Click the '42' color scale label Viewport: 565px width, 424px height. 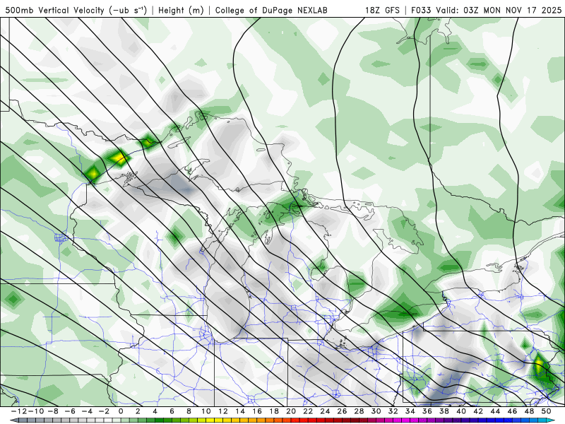[x=478, y=411]
